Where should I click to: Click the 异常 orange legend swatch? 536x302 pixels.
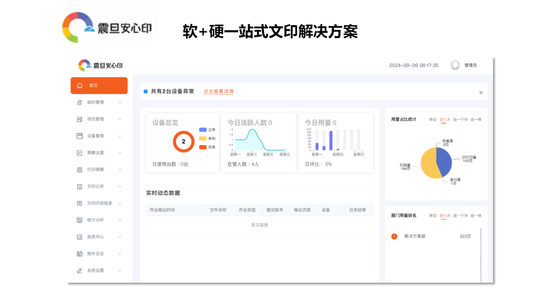tap(202, 147)
